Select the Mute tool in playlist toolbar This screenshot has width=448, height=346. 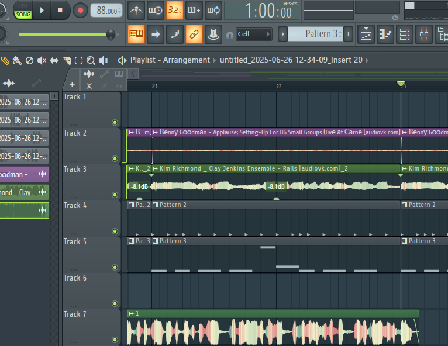point(42,60)
